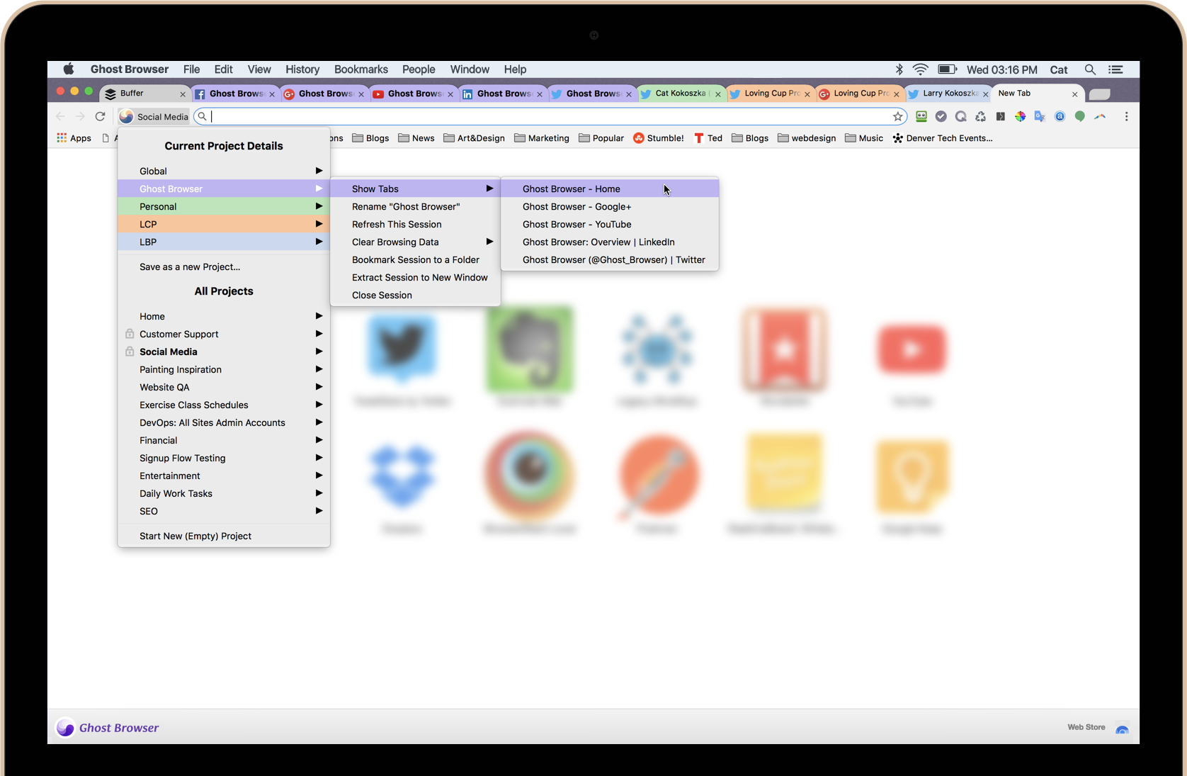
Task: Click the address bar input
Action: pos(549,116)
